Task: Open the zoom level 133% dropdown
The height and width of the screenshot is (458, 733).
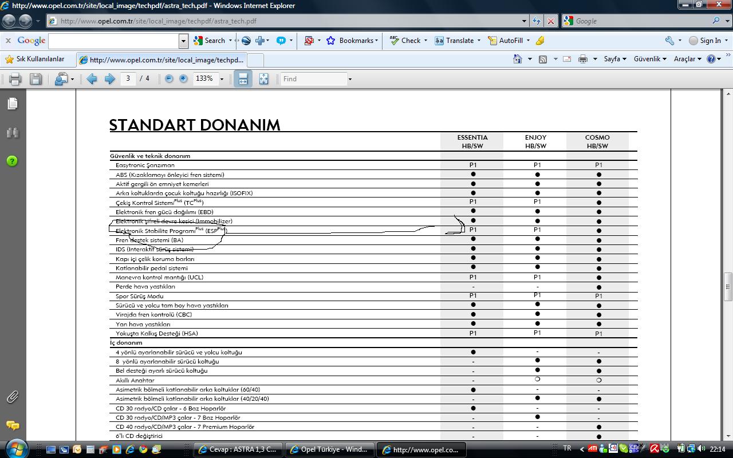Action: pos(222,79)
